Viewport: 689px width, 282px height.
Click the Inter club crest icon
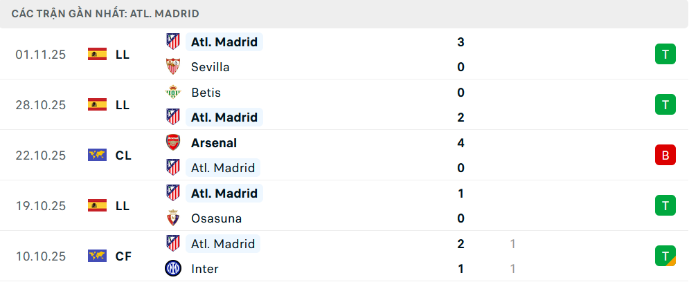[172, 269]
